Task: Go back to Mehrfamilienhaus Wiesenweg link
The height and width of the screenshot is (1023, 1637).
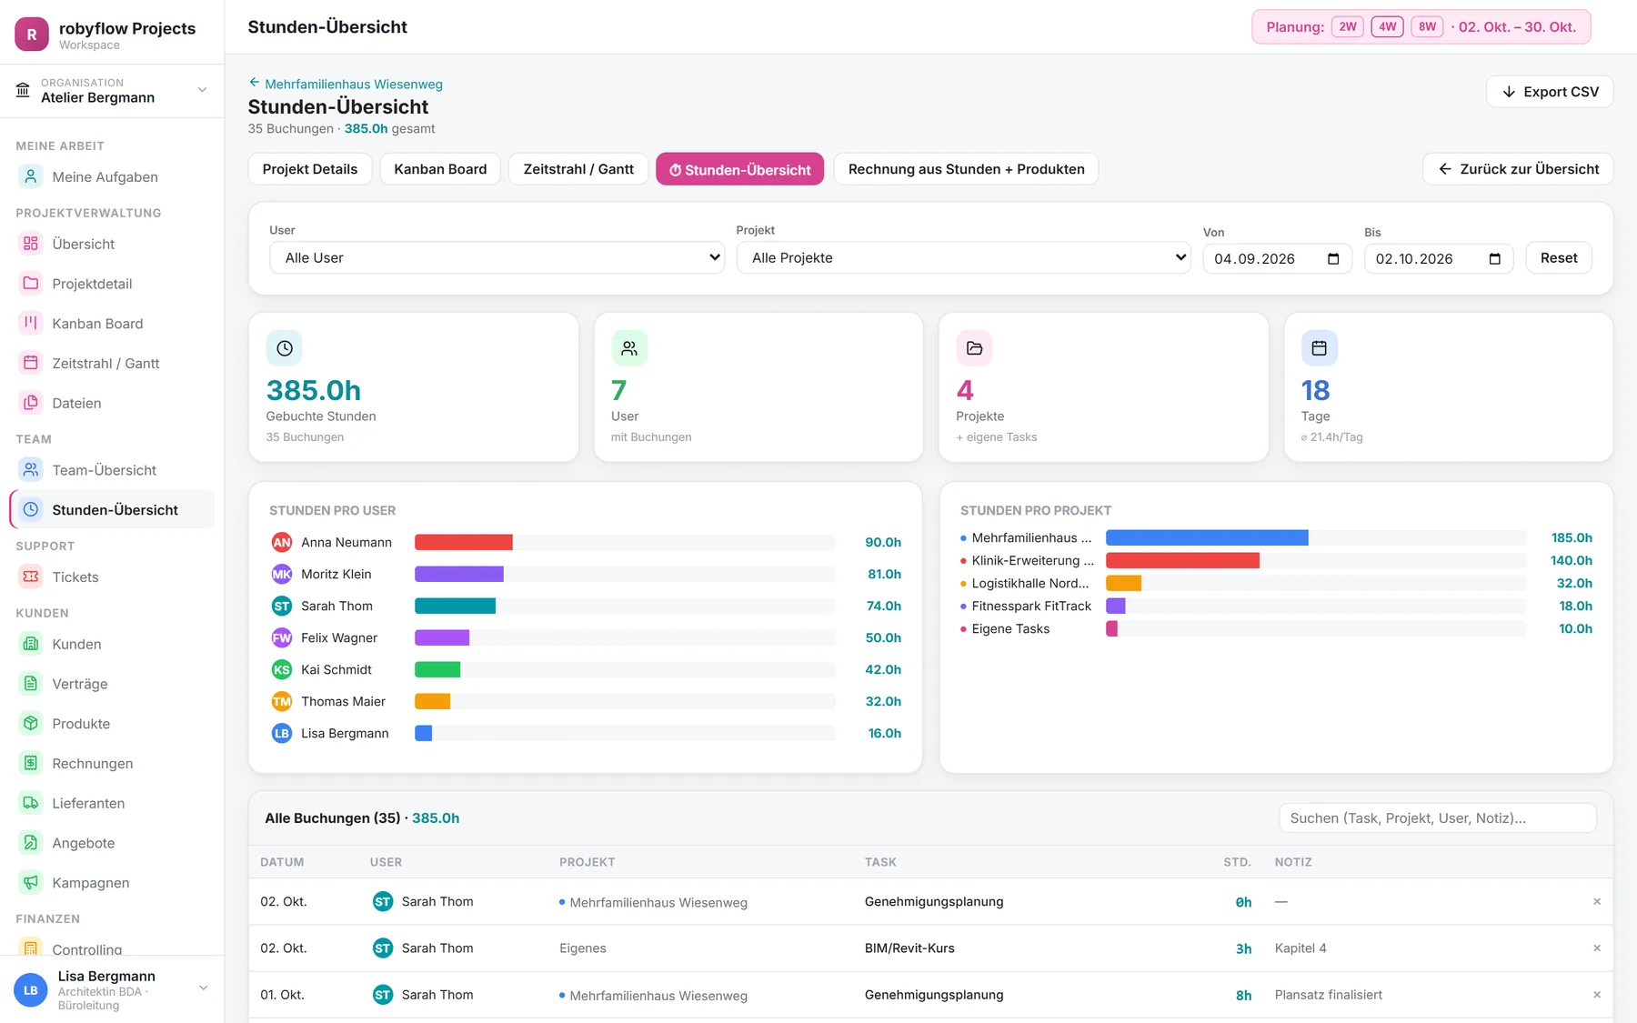Action: (346, 84)
